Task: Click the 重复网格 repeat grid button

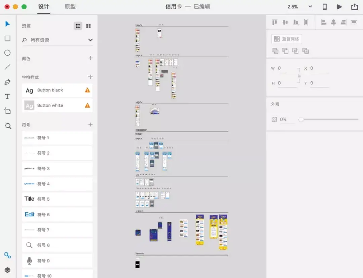Action: pyautogui.click(x=287, y=39)
